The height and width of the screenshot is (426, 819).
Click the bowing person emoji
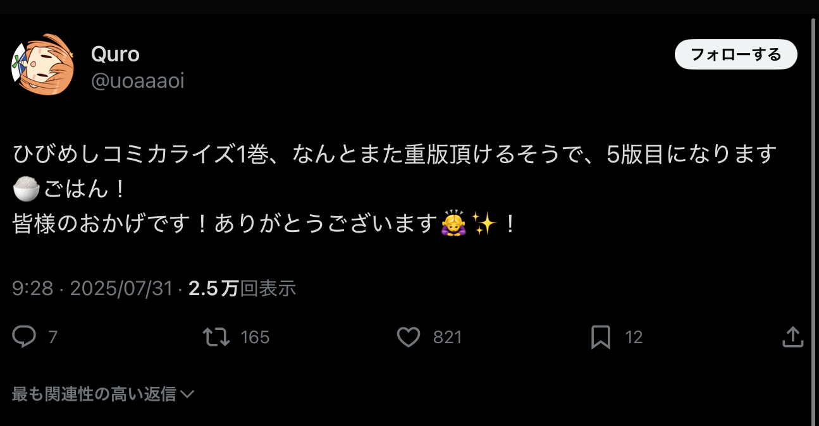453,224
